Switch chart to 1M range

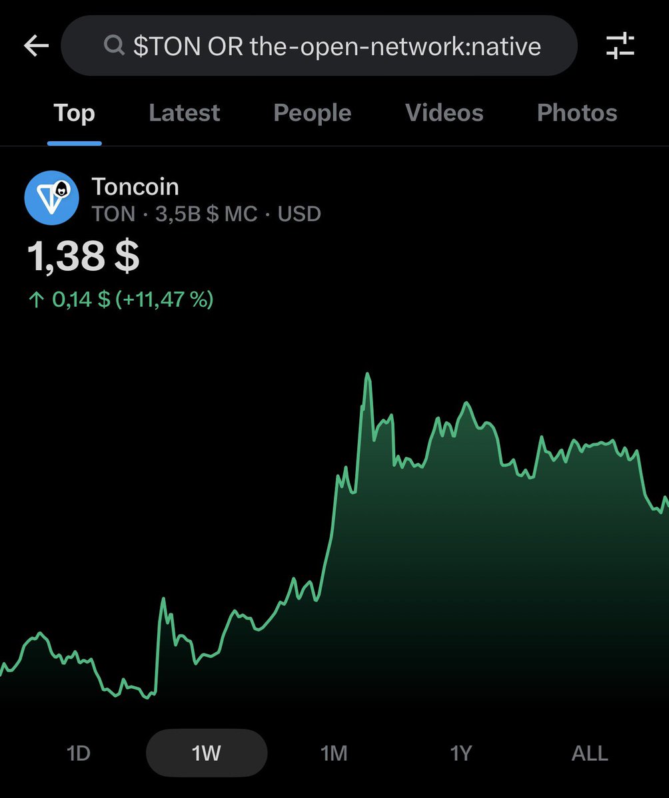click(x=334, y=753)
